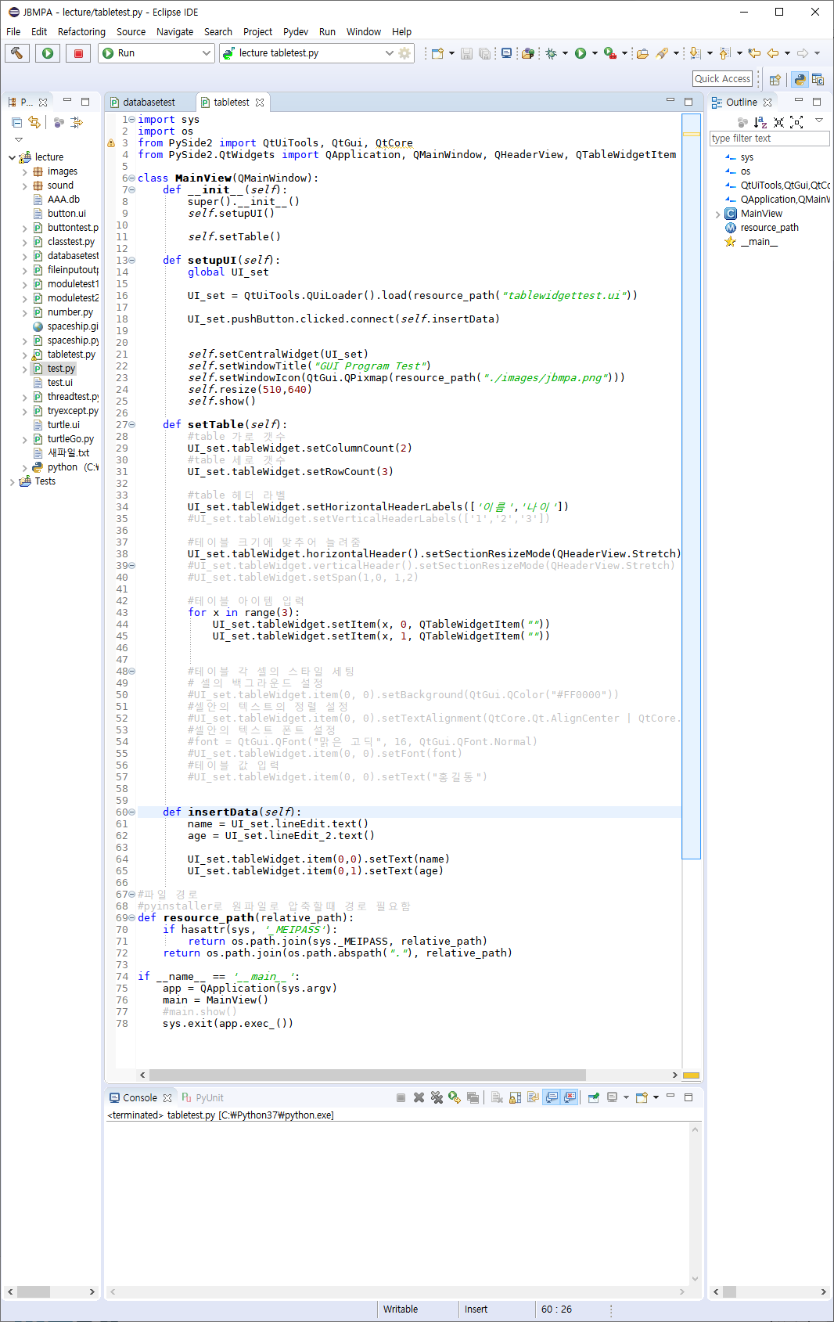Viewport: 834px width, 1322px height.
Task: Toggle Show Console on standard output
Action: pyautogui.click(x=552, y=1097)
